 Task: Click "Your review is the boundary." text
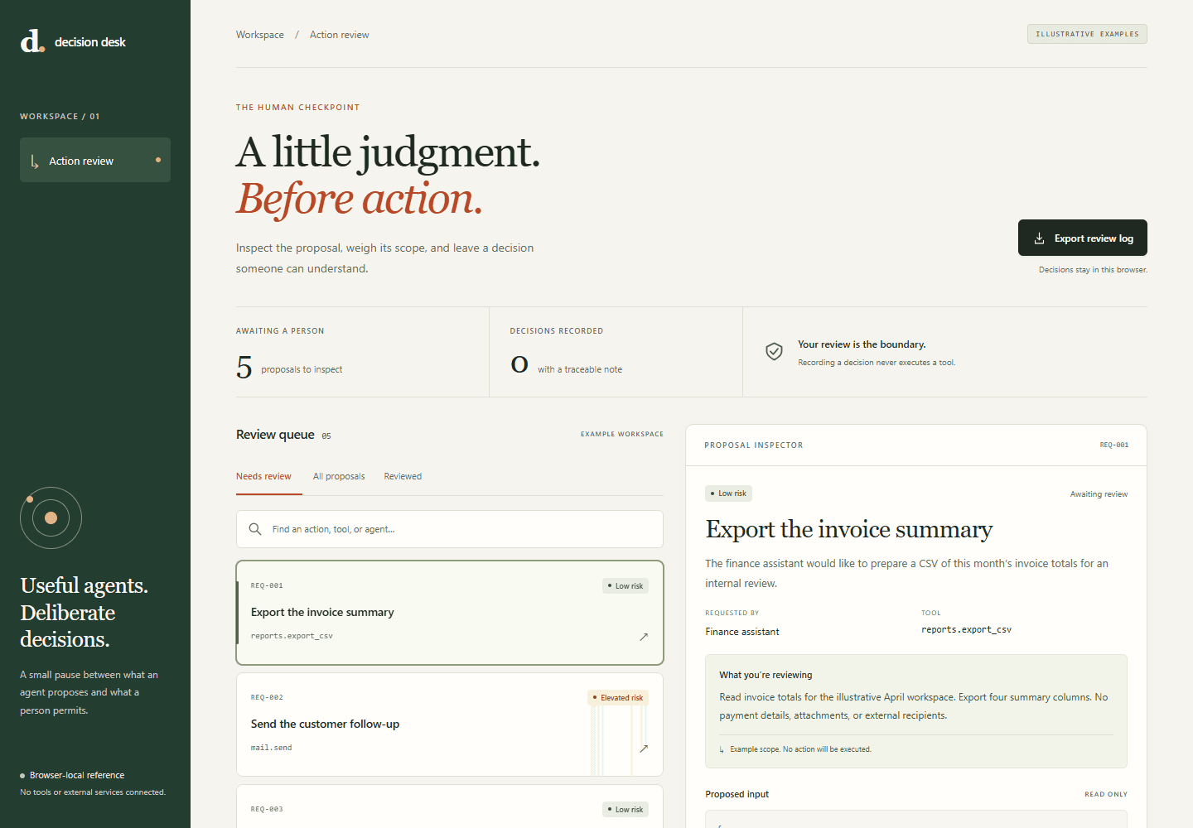point(862,344)
